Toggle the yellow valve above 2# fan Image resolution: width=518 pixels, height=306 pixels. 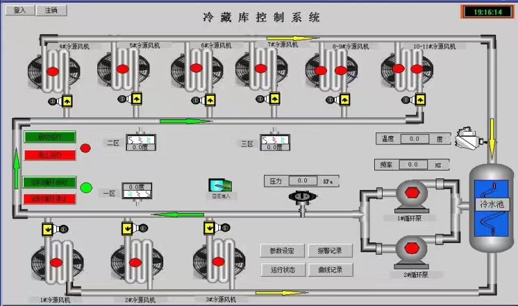click(126, 228)
